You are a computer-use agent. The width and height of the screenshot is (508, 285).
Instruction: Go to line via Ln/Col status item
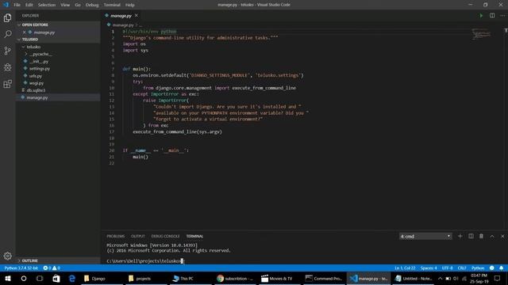click(405, 268)
